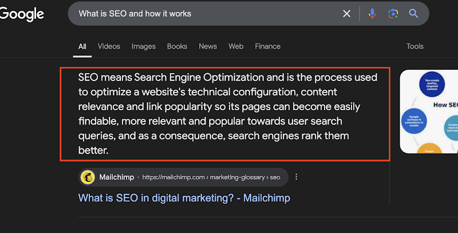This screenshot has width=458, height=233.
Task: Open the Finance tab
Action: pyautogui.click(x=267, y=46)
